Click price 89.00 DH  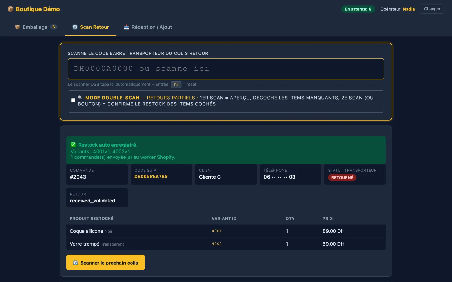(x=333, y=231)
